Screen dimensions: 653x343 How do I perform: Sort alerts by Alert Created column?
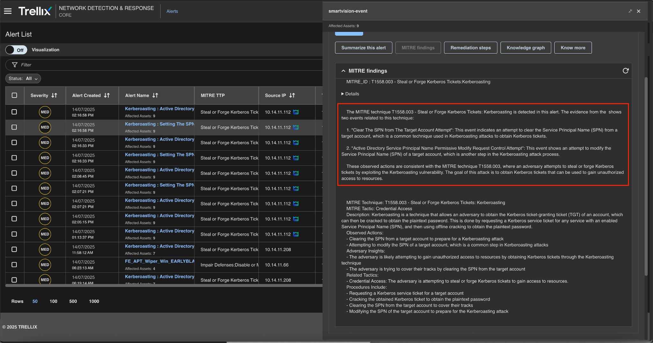click(x=107, y=95)
